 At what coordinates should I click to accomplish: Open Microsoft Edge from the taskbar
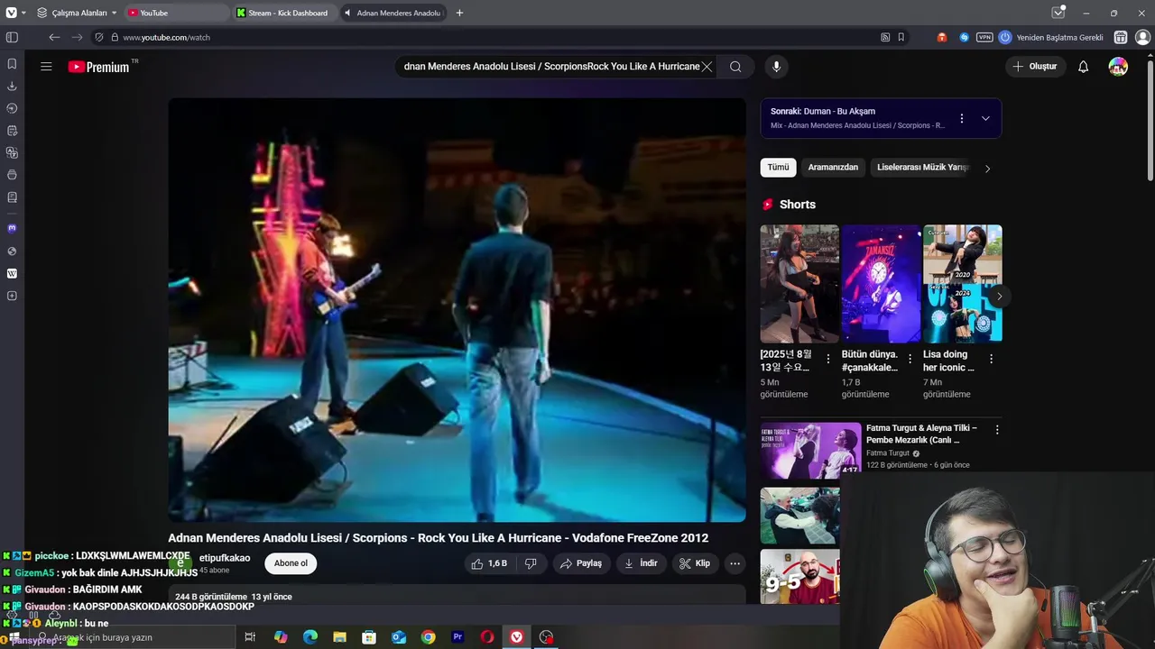(310, 637)
